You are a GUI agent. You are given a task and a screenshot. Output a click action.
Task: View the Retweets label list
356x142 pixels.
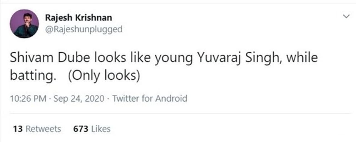click(43, 129)
